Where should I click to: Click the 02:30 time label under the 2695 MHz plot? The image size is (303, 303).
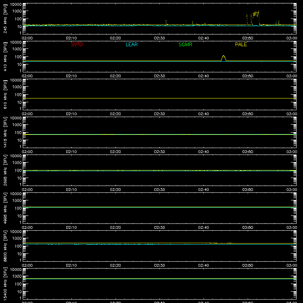[x=159, y=190]
